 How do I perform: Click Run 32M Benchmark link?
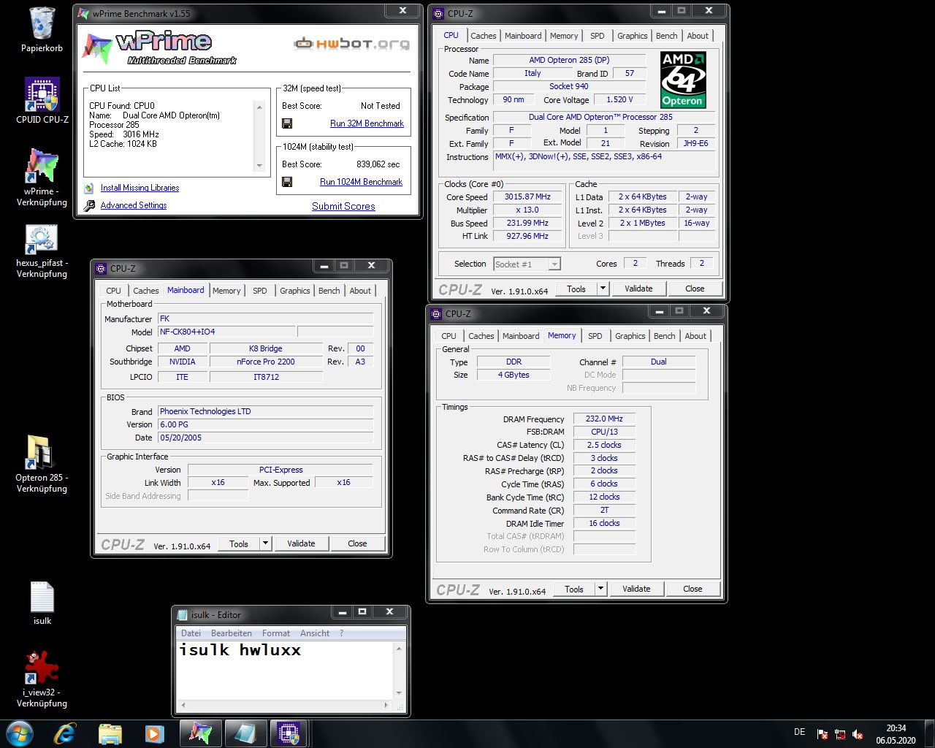pos(367,123)
